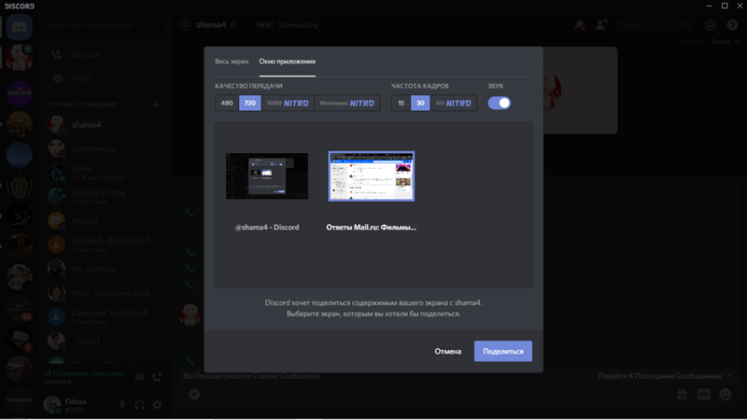Open the gift Nitro icon
This screenshot has height=420, width=747.
pyautogui.click(x=683, y=394)
